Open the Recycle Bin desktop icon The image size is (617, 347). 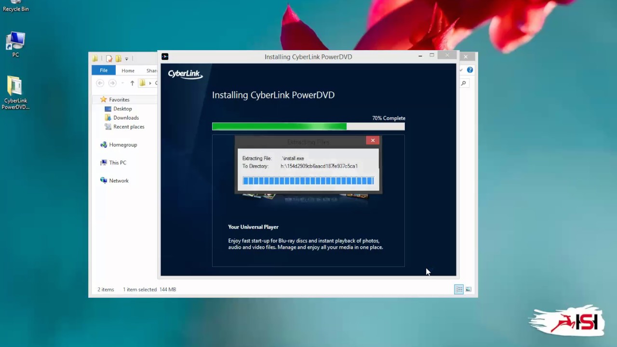pyautogui.click(x=15, y=6)
